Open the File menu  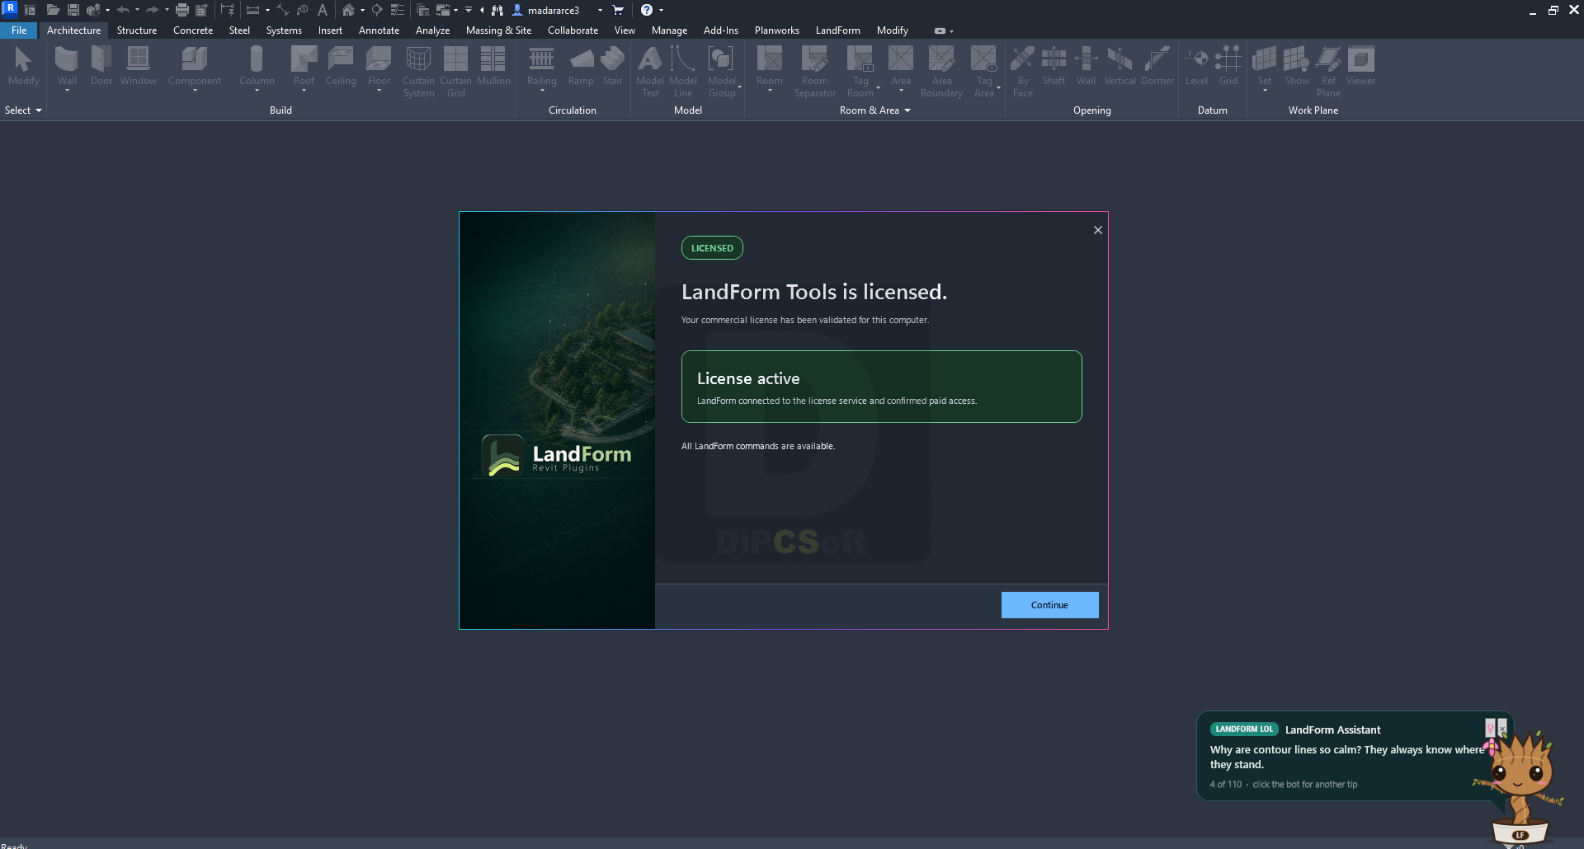coord(19,30)
